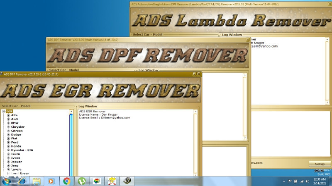Select Audi in the car list
The height and width of the screenshot is (186, 332).
(x=15, y=119)
